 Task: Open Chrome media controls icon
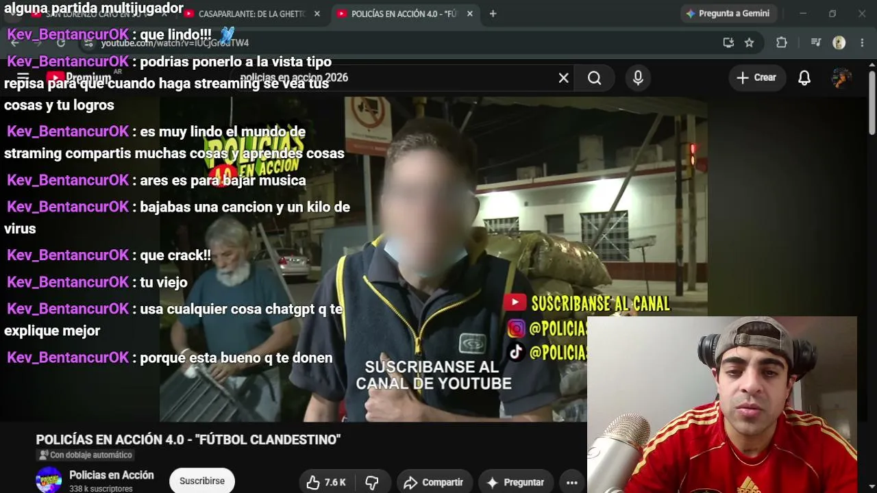click(x=815, y=42)
